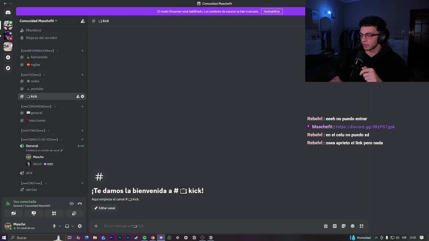Open the discover servers compass icon

8,68
